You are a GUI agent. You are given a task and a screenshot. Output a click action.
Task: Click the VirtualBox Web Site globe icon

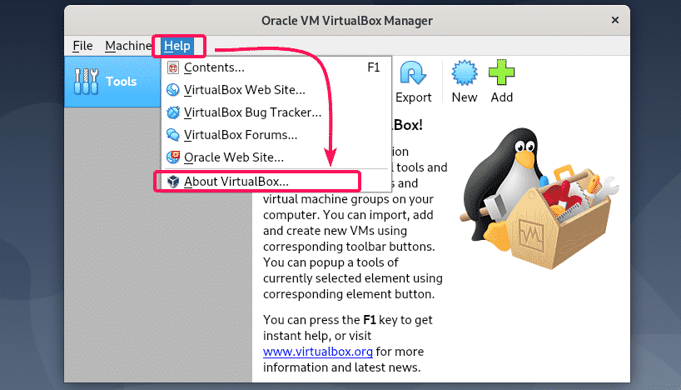tap(173, 90)
